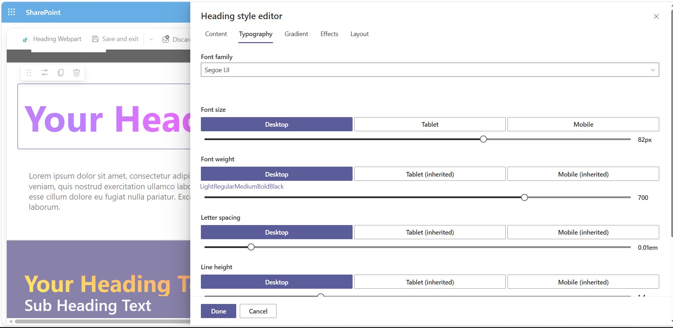Select the Typography tab
The height and width of the screenshot is (328, 673).
pos(256,34)
